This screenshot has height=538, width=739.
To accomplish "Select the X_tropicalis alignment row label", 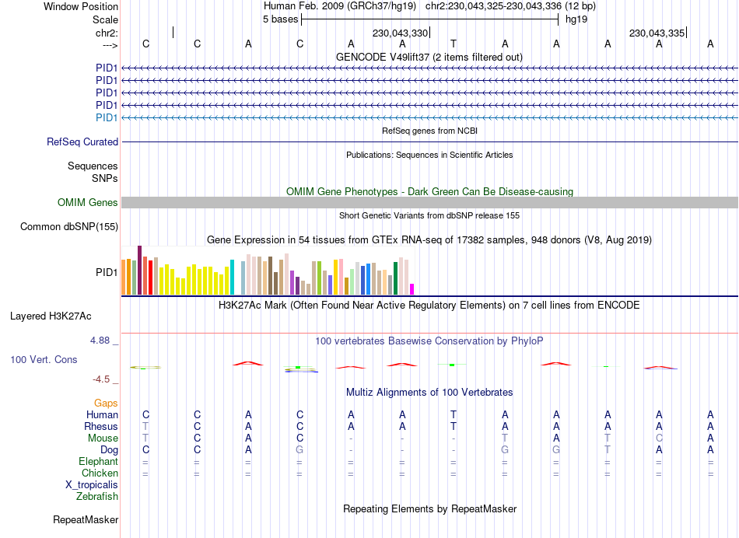I will click(92, 485).
